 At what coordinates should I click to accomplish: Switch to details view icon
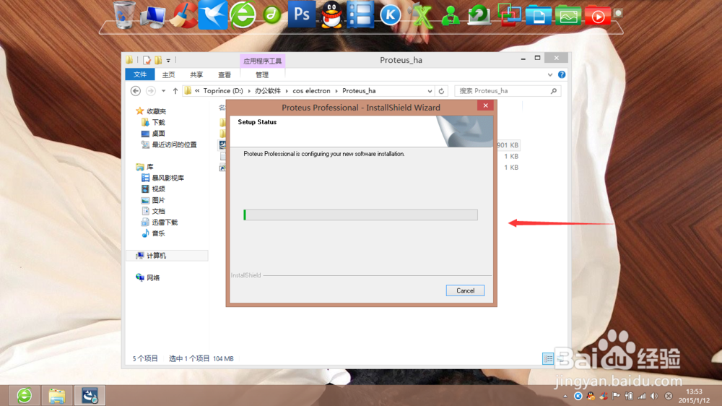click(548, 358)
